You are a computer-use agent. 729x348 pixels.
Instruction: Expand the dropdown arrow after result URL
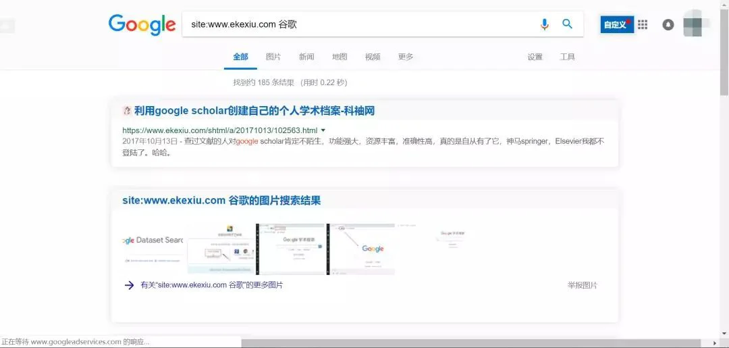coord(323,130)
